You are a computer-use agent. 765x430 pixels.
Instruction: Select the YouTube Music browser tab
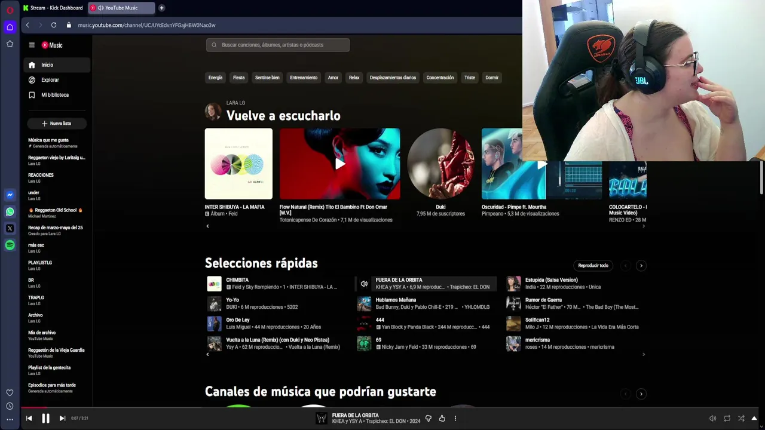pyautogui.click(x=121, y=8)
